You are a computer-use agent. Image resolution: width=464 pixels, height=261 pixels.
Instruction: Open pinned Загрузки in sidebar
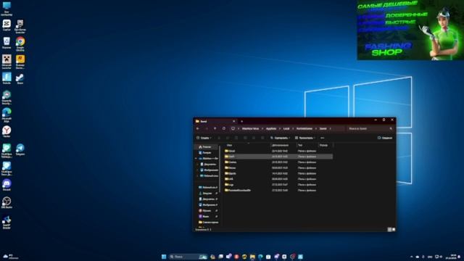click(x=208, y=194)
